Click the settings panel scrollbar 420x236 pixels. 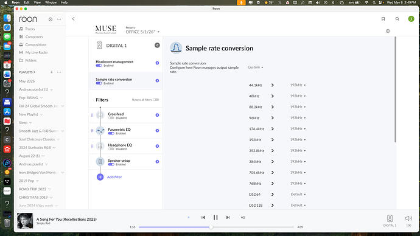tap(395, 89)
